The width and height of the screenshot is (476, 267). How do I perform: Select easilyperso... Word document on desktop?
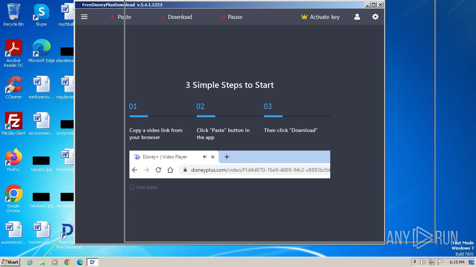point(41,88)
